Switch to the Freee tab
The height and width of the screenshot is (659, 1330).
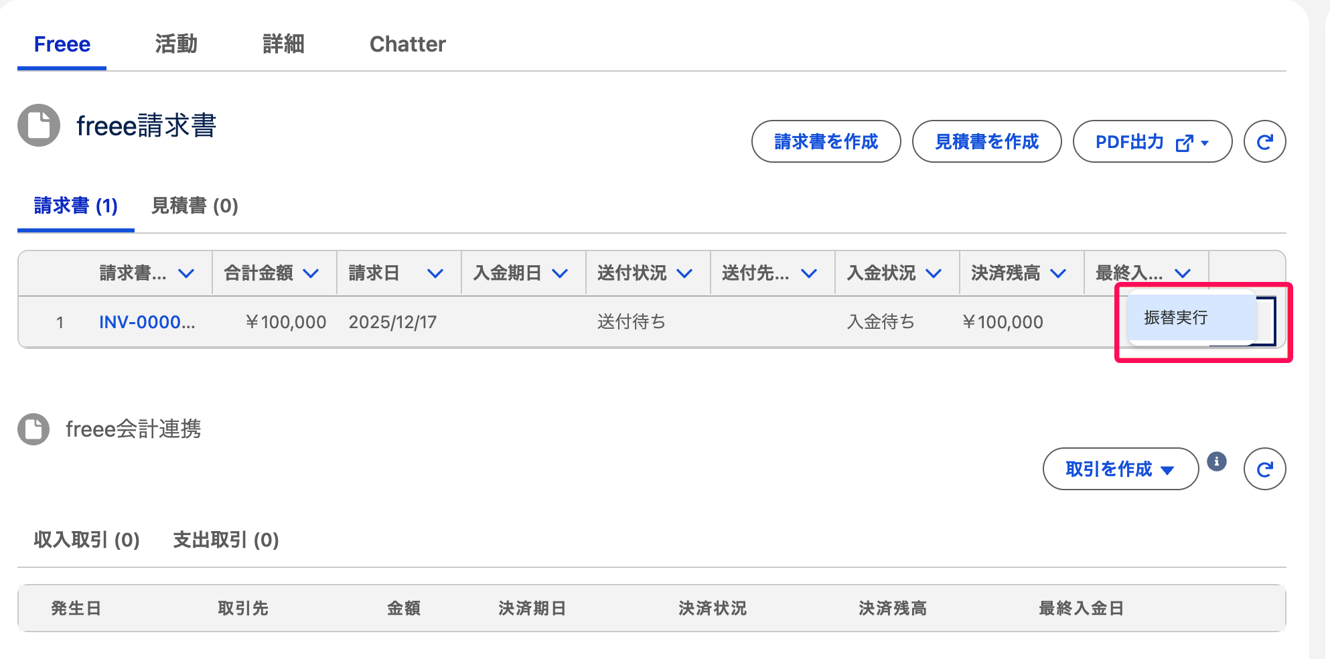tap(62, 44)
